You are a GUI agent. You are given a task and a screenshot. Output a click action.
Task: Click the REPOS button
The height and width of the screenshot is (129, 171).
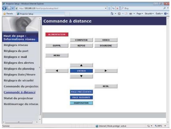point(81,46)
